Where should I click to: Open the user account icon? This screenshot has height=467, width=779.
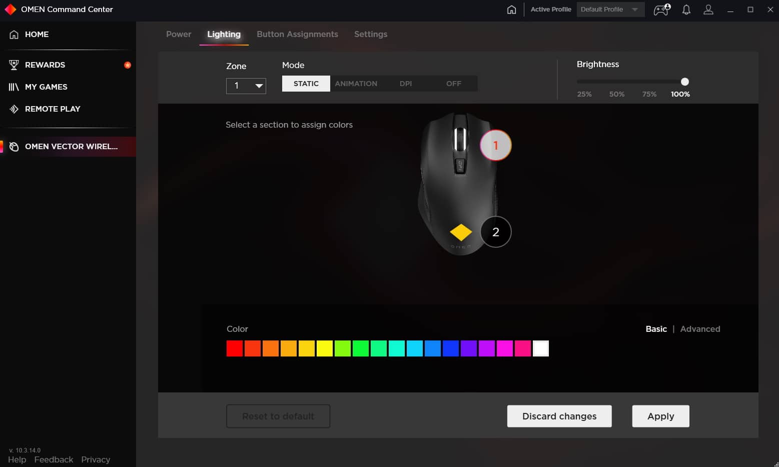point(708,10)
